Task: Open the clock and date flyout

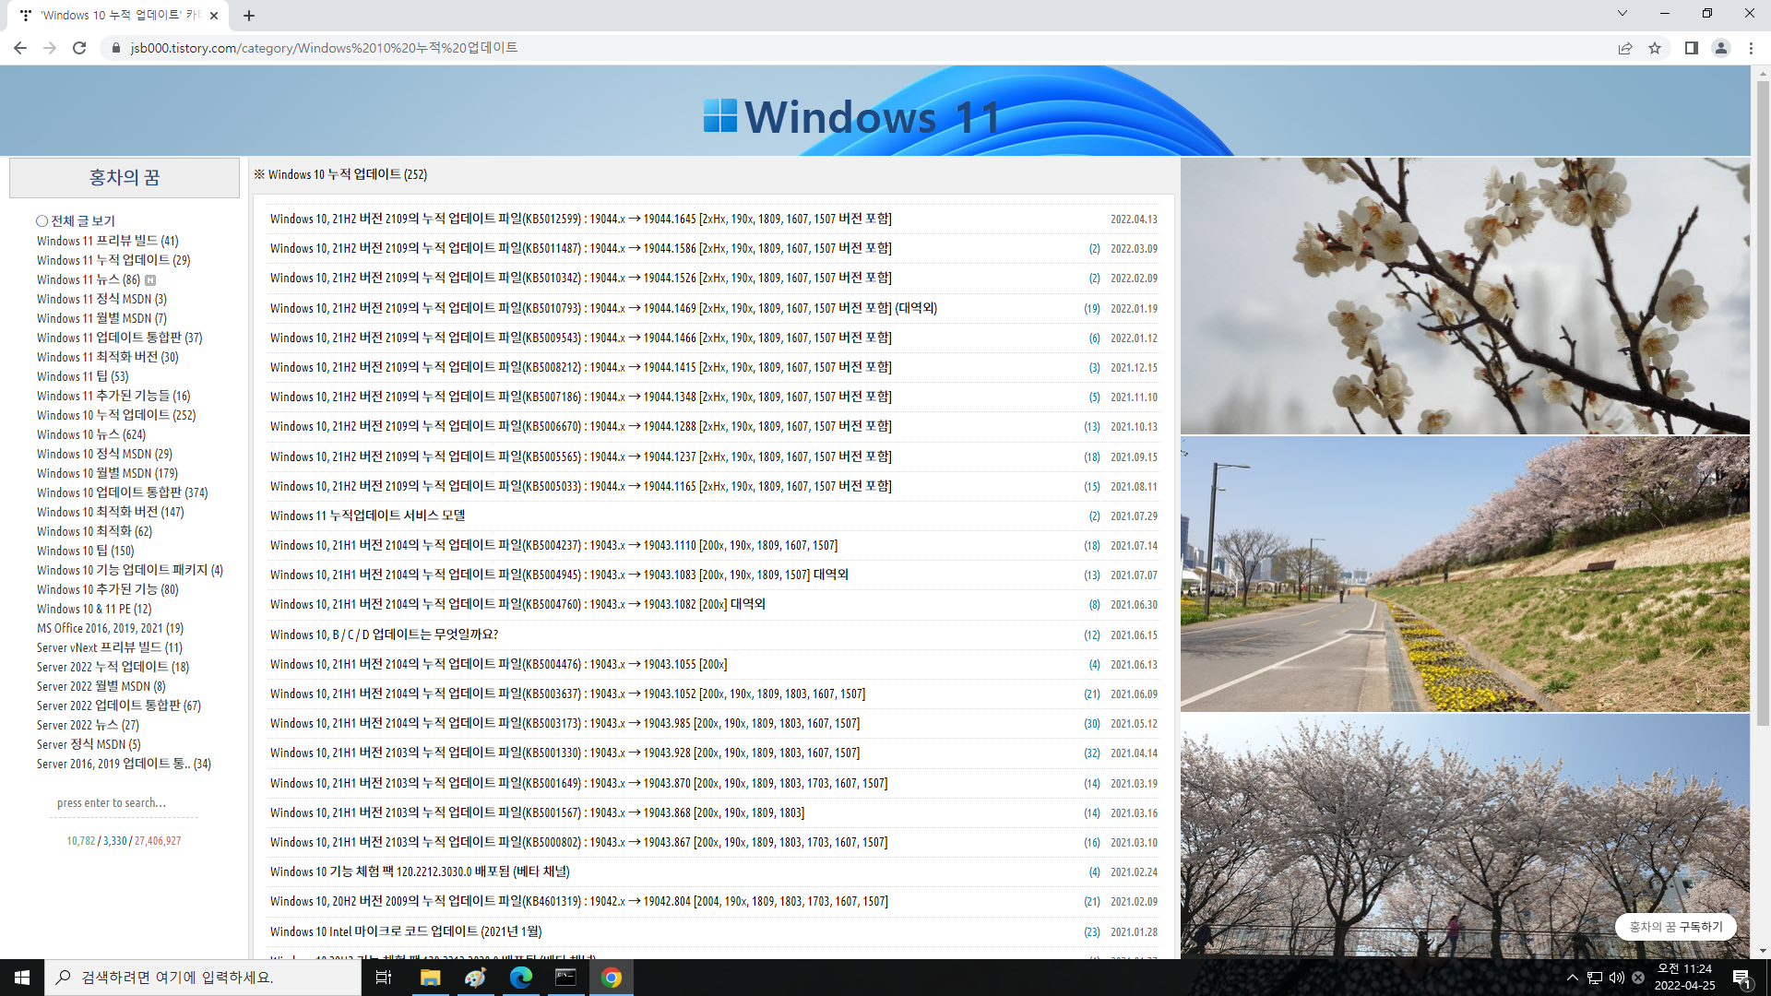Action: 1684,978
